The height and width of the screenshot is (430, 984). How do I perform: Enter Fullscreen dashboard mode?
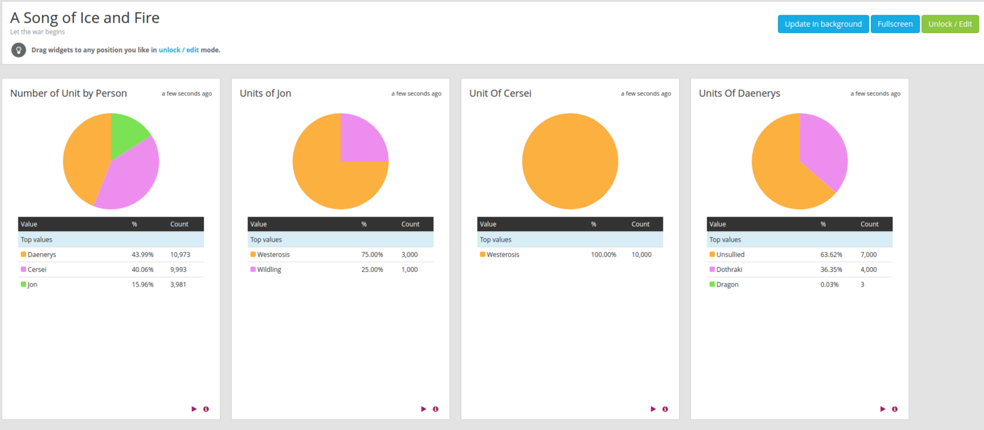(895, 24)
